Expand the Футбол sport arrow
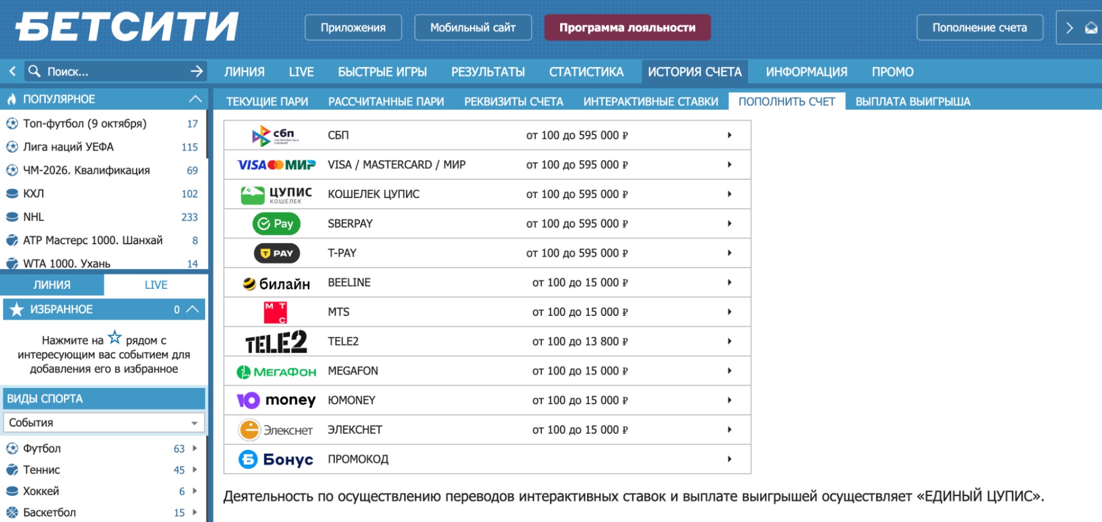The height and width of the screenshot is (522, 1102). click(195, 448)
